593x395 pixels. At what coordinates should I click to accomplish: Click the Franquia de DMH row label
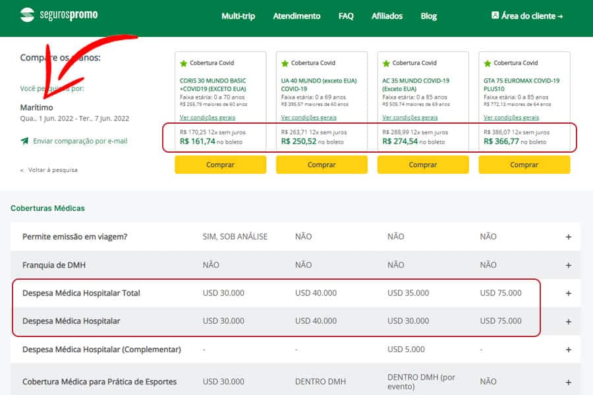coord(54,265)
